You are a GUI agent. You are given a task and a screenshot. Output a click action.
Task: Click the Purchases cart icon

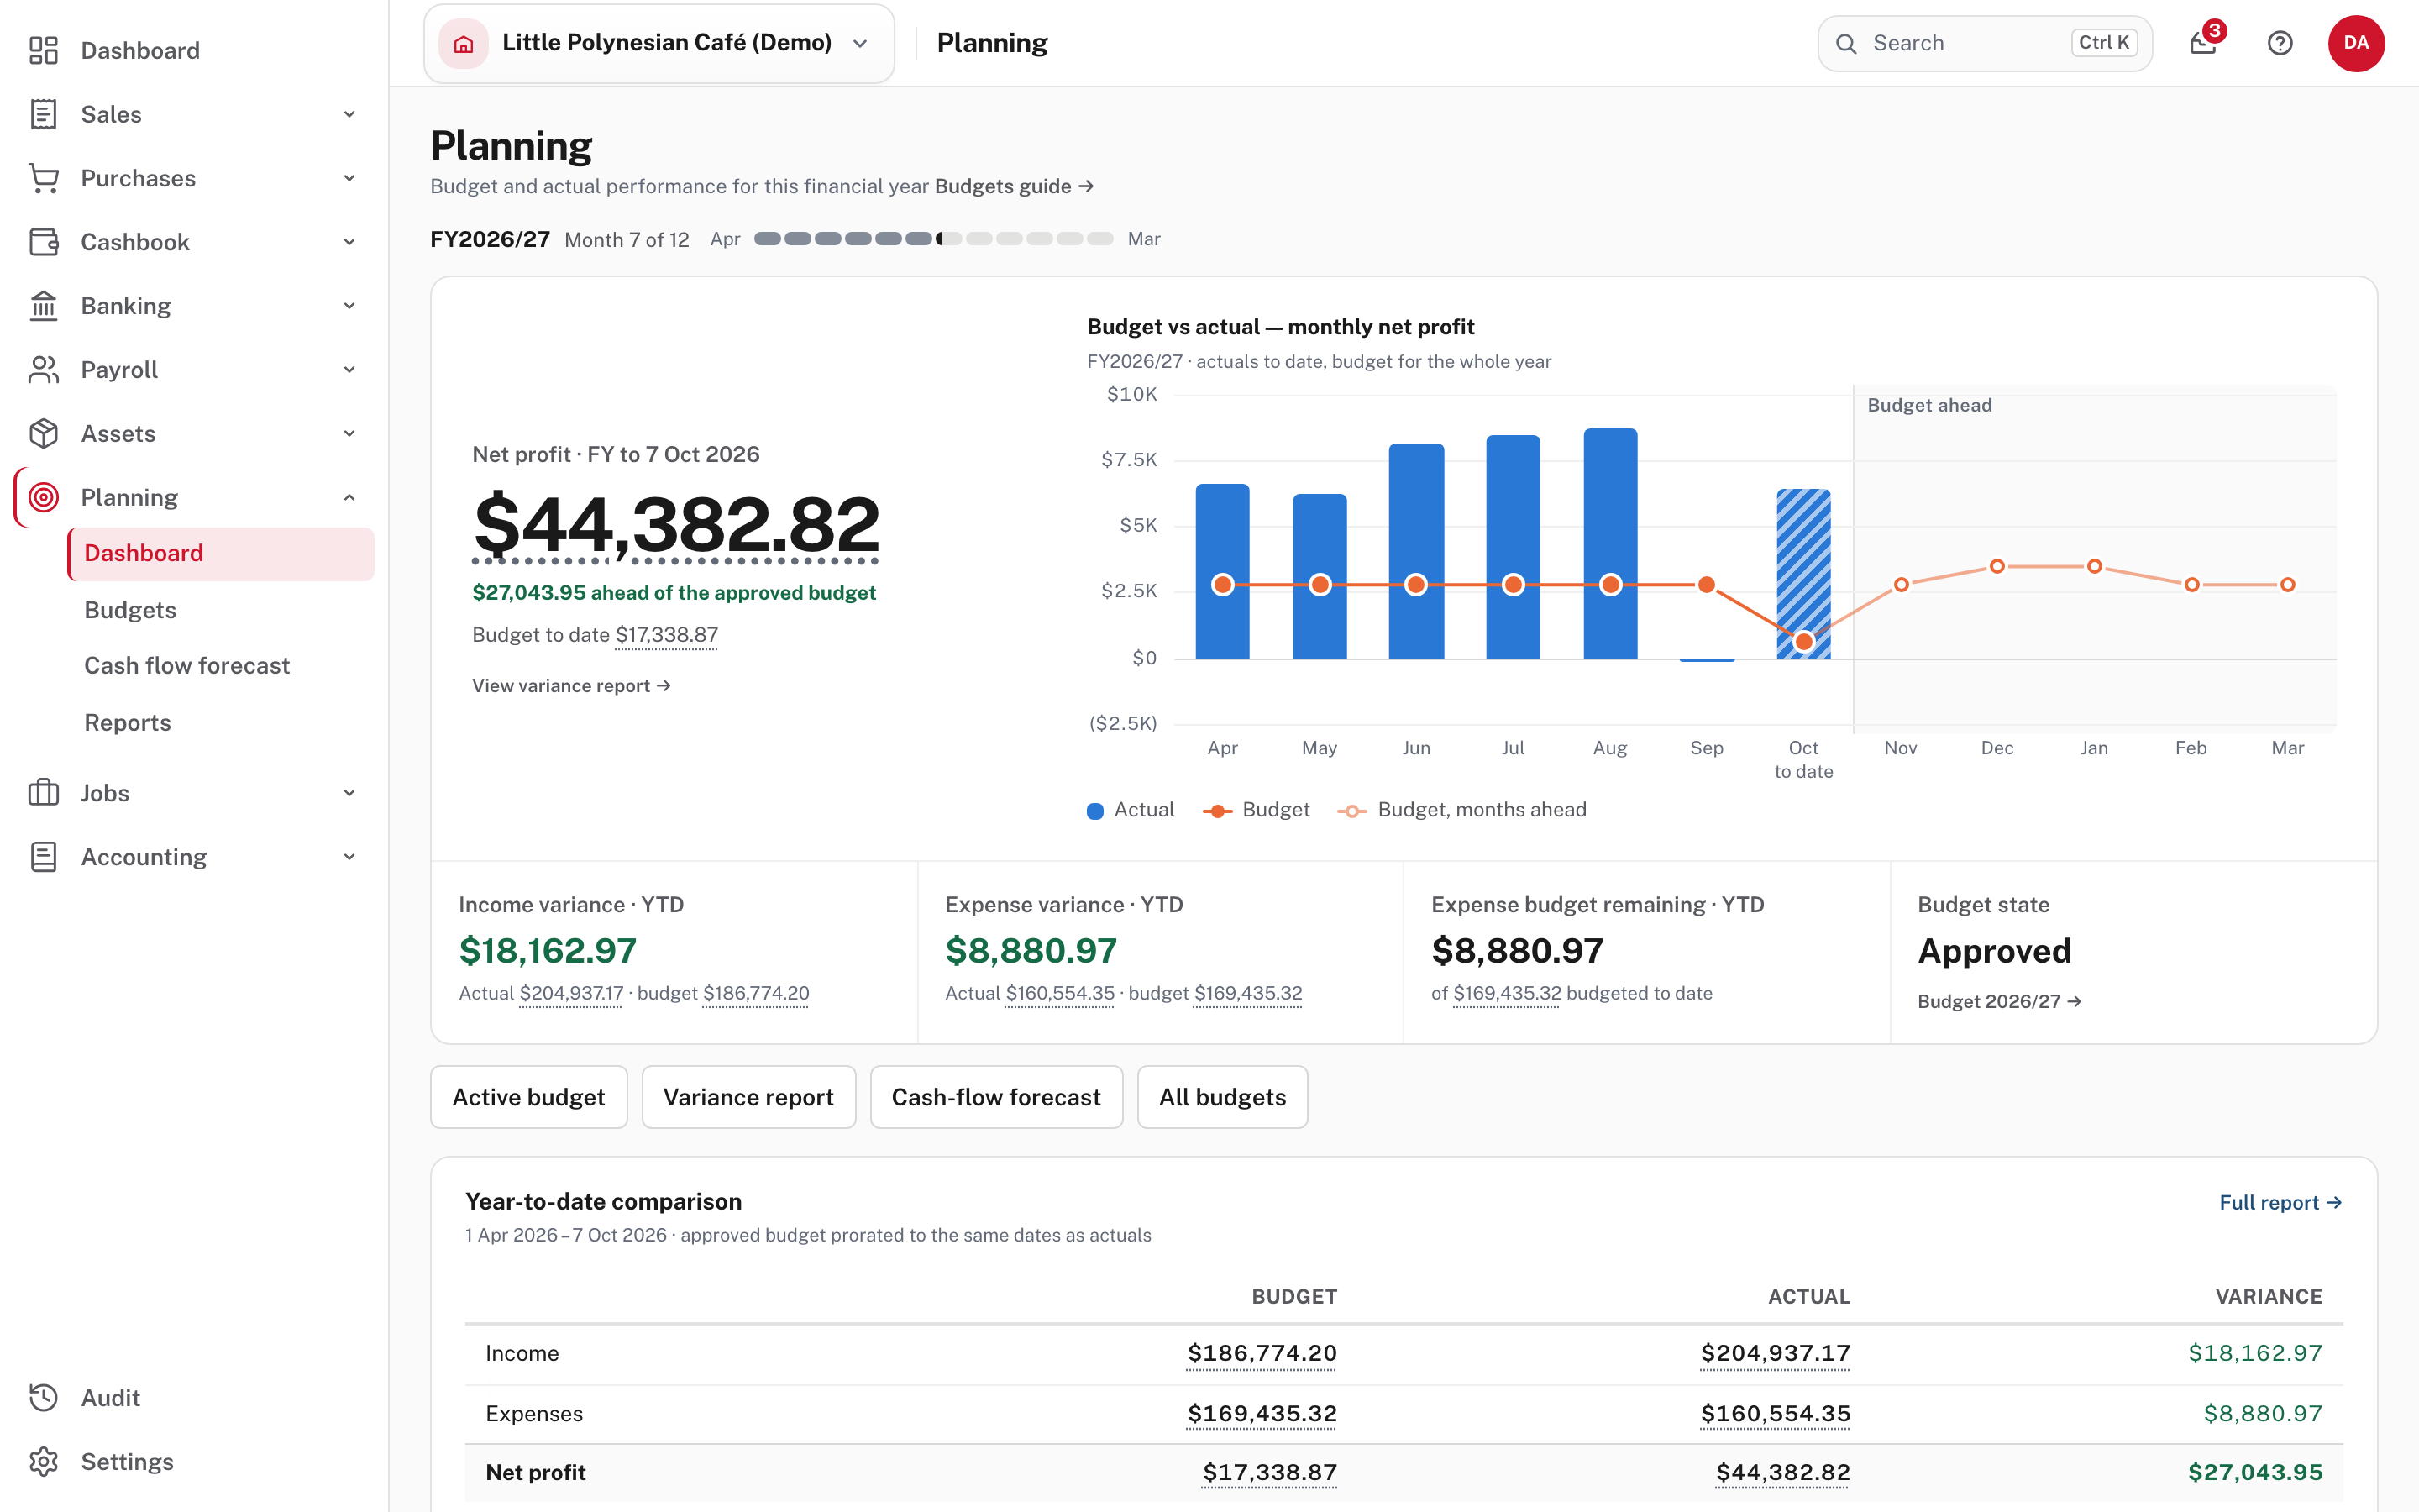pyautogui.click(x=43, y=178)
